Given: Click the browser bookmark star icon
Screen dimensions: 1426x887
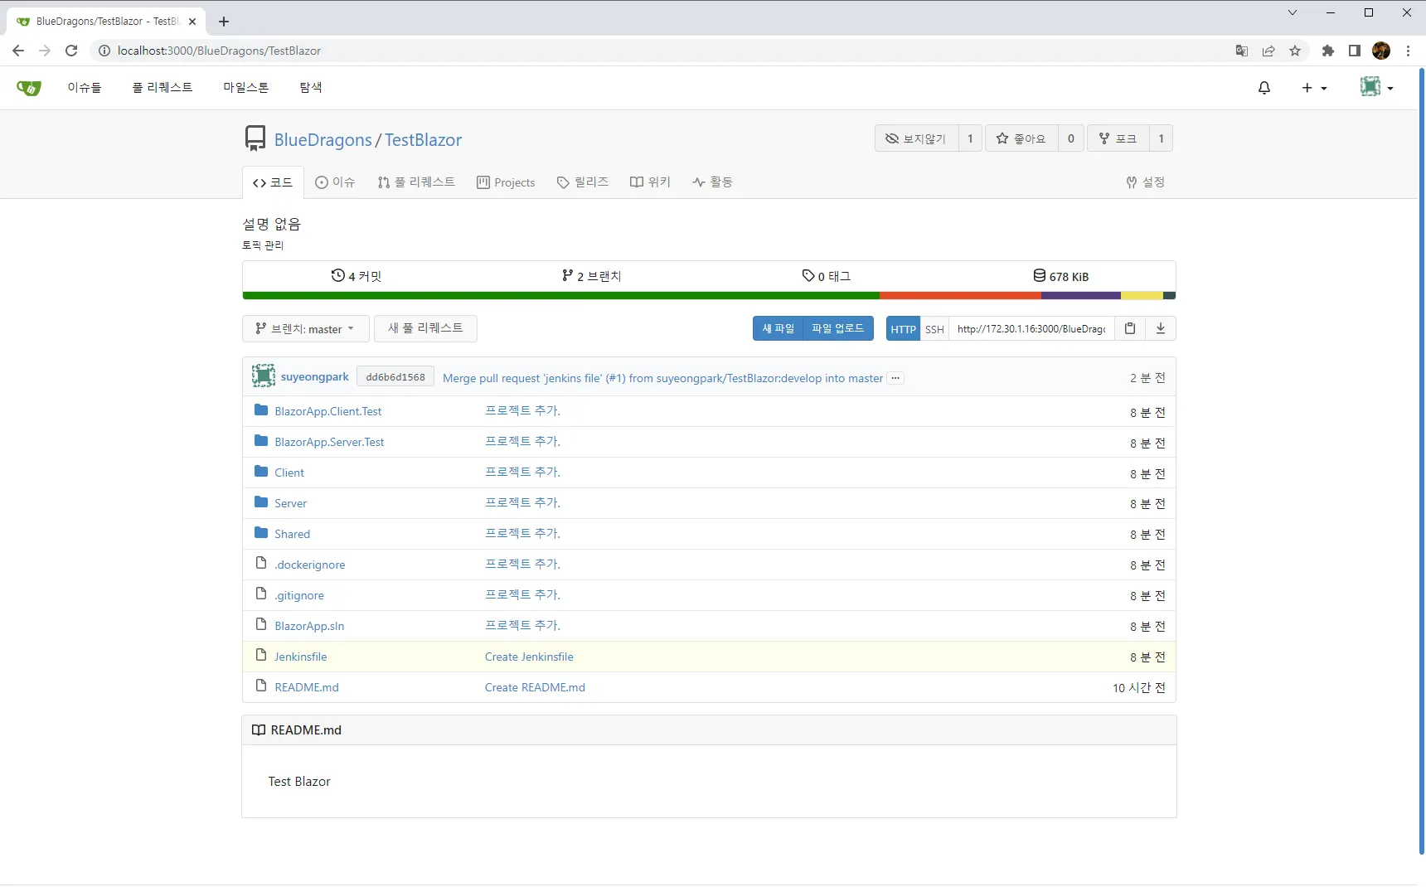Looking at the screenshot, I should pos(1295,51).
